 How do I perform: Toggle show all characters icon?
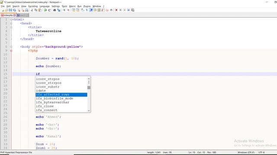pos(87,10)
